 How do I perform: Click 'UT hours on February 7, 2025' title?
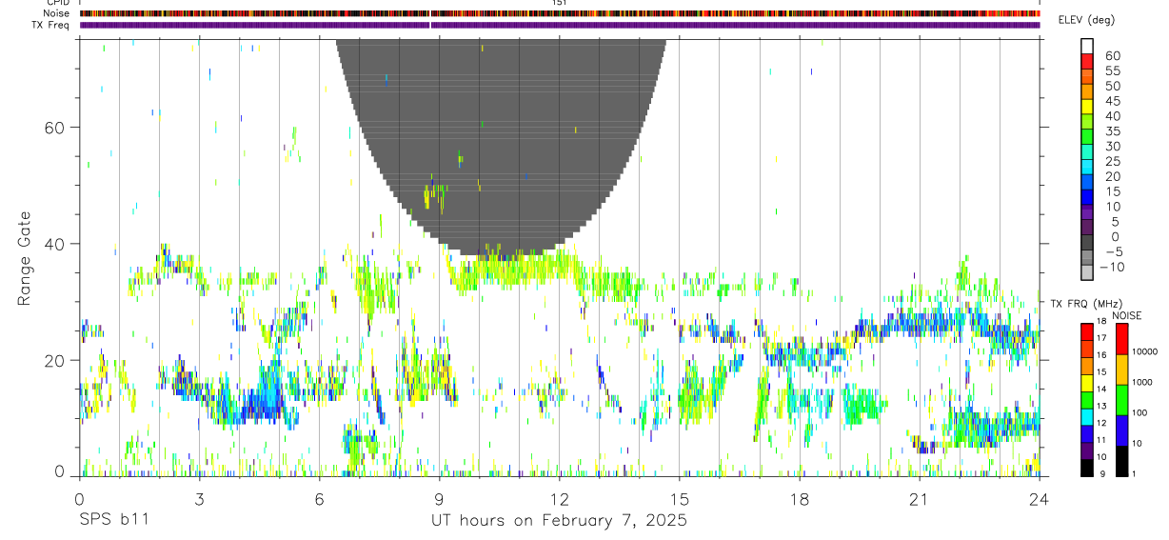(x=560, y=521)
